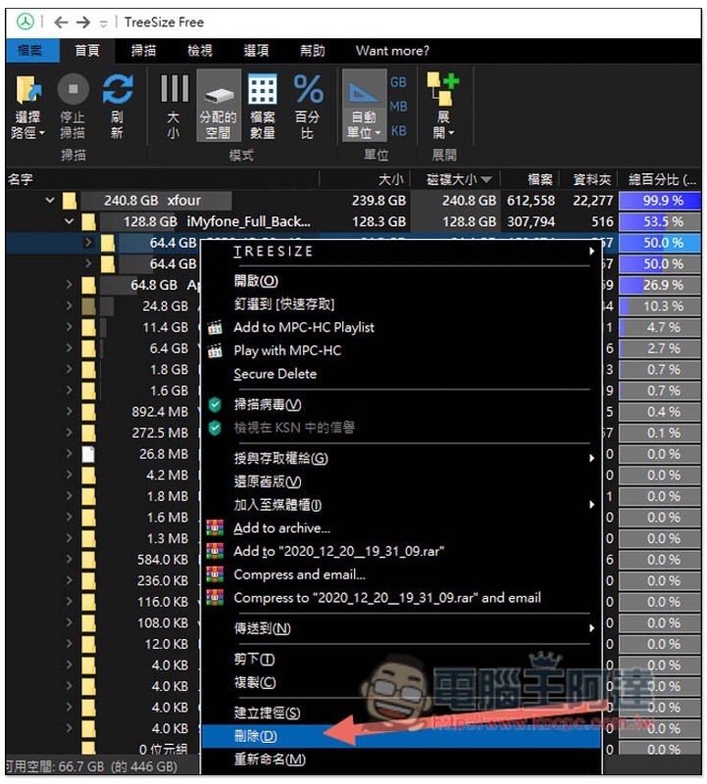The image size is (707, 784).
Task: Set the size unit to MB
Action: [398, 107]
